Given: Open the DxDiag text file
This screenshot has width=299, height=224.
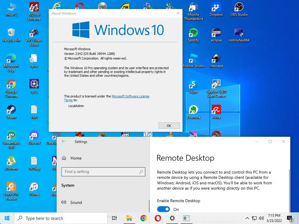Looking at the screenshot, I should click(34, 163).
